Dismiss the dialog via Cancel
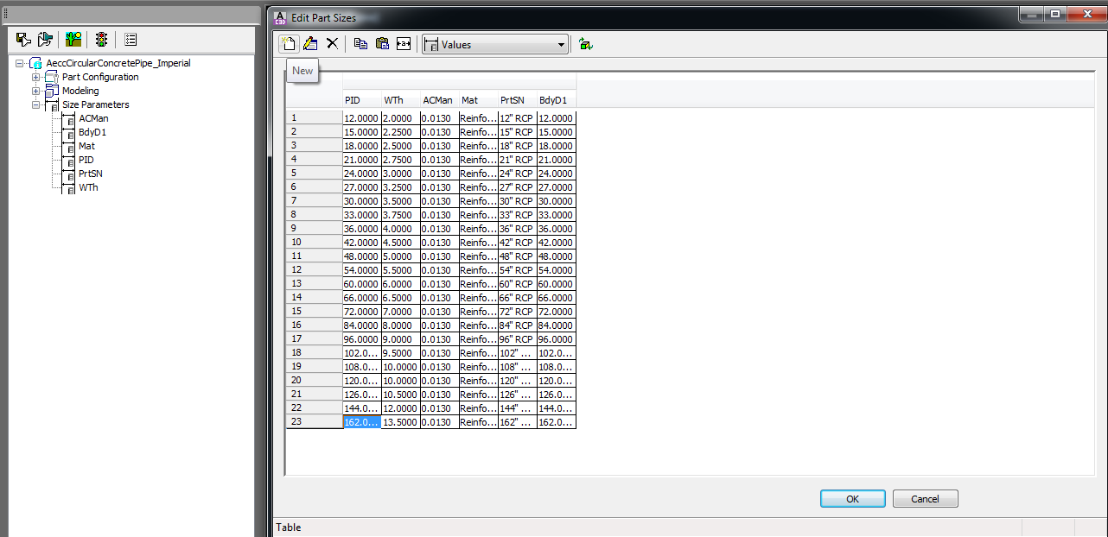 click(x=925, y=498)
